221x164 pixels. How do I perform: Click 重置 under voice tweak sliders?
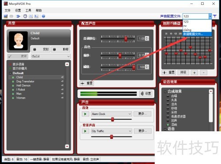pos(87,83)
